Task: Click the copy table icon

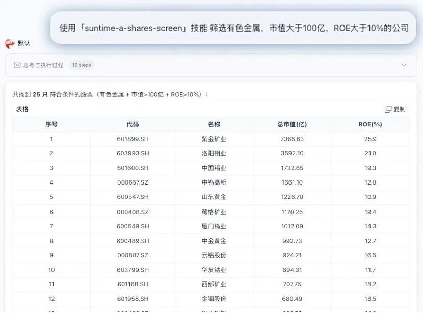Action: 388,109
